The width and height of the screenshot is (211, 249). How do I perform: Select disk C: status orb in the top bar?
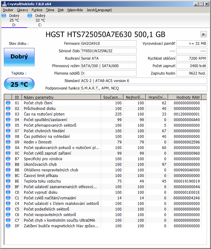(30, 16)
